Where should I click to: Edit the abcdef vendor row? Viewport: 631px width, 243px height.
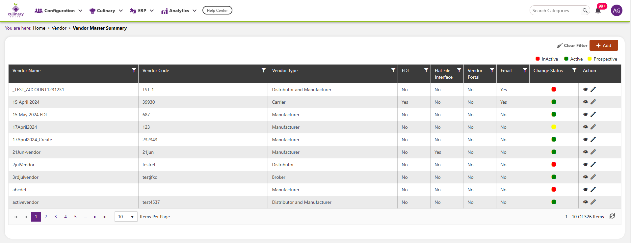point(593,189)
